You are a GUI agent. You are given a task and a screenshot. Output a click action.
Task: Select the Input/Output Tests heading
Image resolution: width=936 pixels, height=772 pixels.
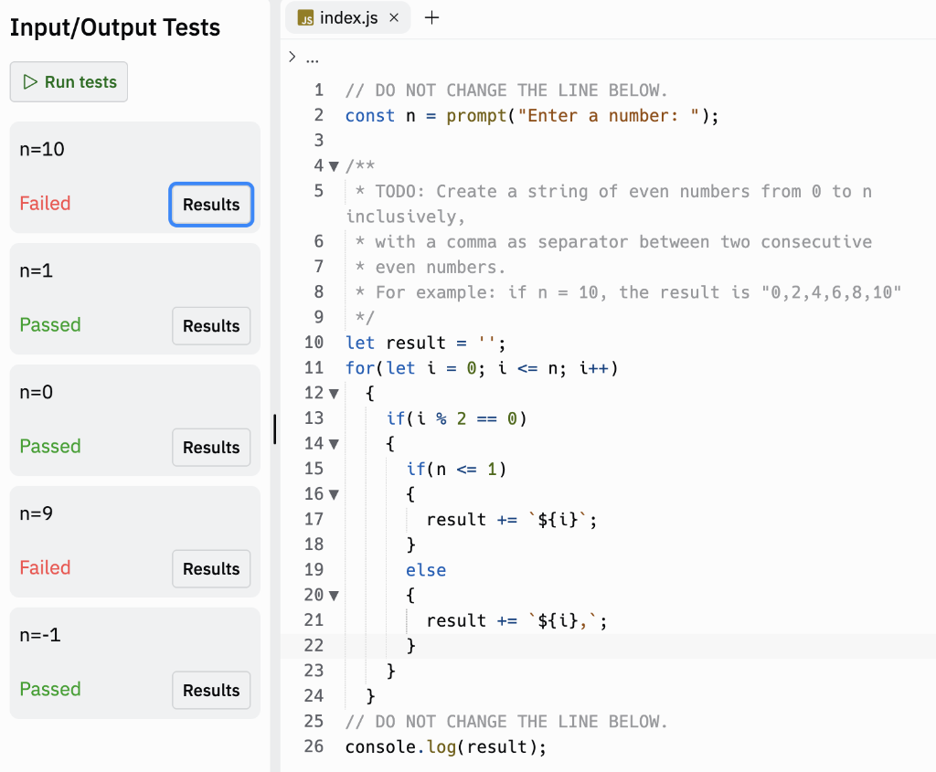(114, 26)
